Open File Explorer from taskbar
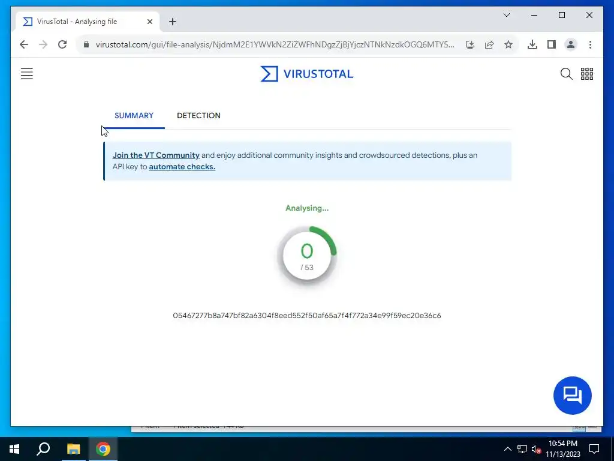This screenshot has height=461, width=614. click(x=73, y=449)
